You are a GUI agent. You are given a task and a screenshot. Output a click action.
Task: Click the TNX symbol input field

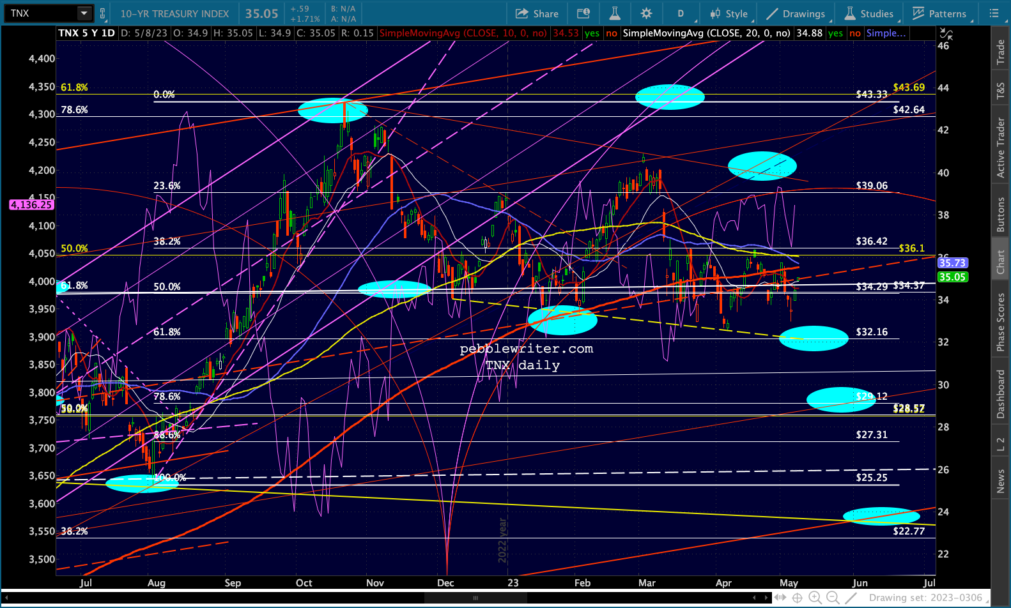click(x=42, y=13)
